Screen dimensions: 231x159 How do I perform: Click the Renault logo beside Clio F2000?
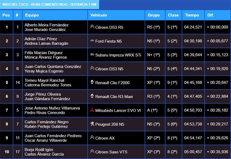[x=92, y=82]
